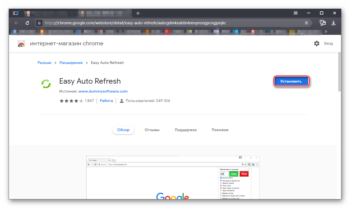The height and width of the screenshot is (208, 350).
Task: Go to the Расширения breadcrumb
Action: [x=71, y=63]
